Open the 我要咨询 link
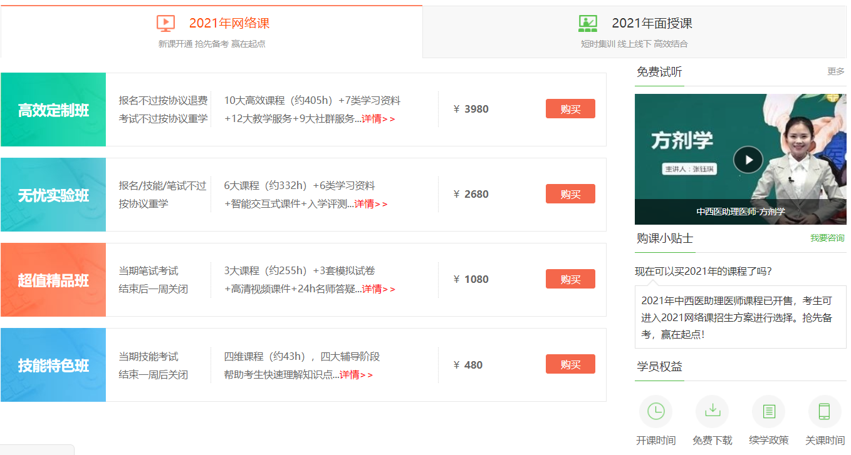 [x=827, y=238]
